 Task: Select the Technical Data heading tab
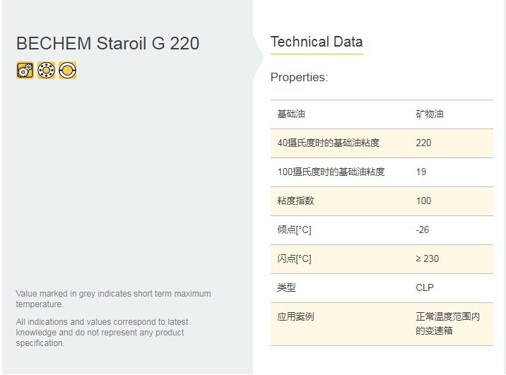point(316,42)
